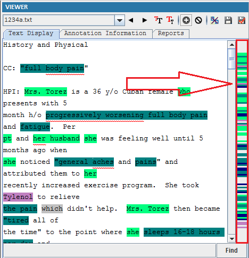Click the search text field beside Find
This screenshot has width=249, height=258.
tap(110, 251)
